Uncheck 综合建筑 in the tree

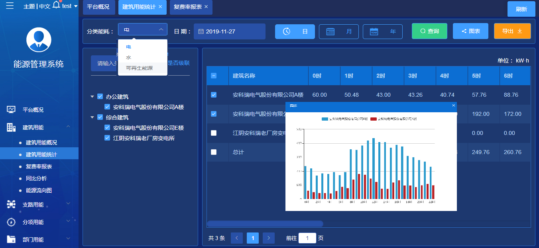coord(100,117)
